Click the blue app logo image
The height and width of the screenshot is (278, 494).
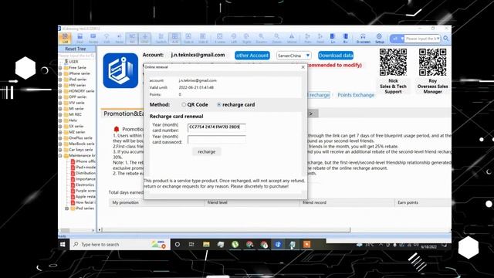(x=120, y=70)
